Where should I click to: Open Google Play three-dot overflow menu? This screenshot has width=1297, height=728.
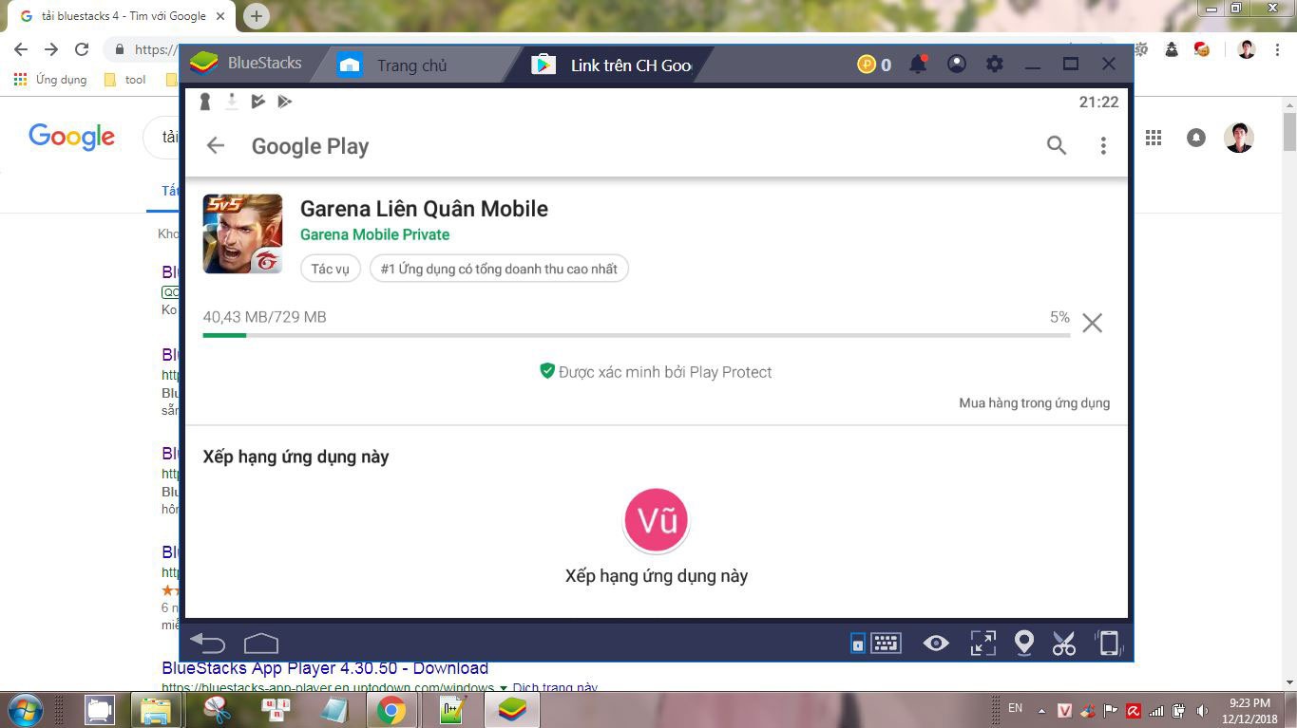1103,145
